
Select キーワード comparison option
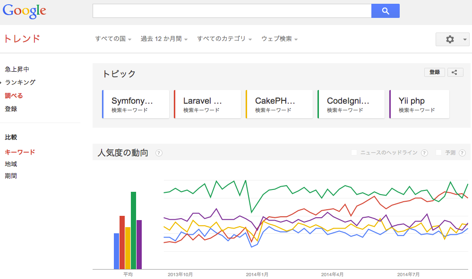coord(20,152)
